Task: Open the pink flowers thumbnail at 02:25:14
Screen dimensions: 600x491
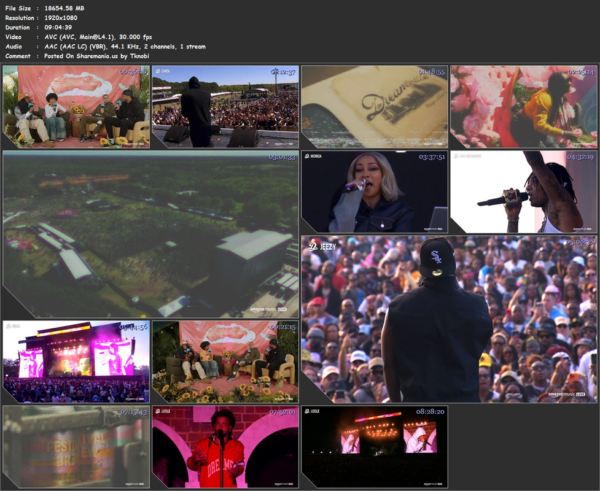Action: (524, 107)
